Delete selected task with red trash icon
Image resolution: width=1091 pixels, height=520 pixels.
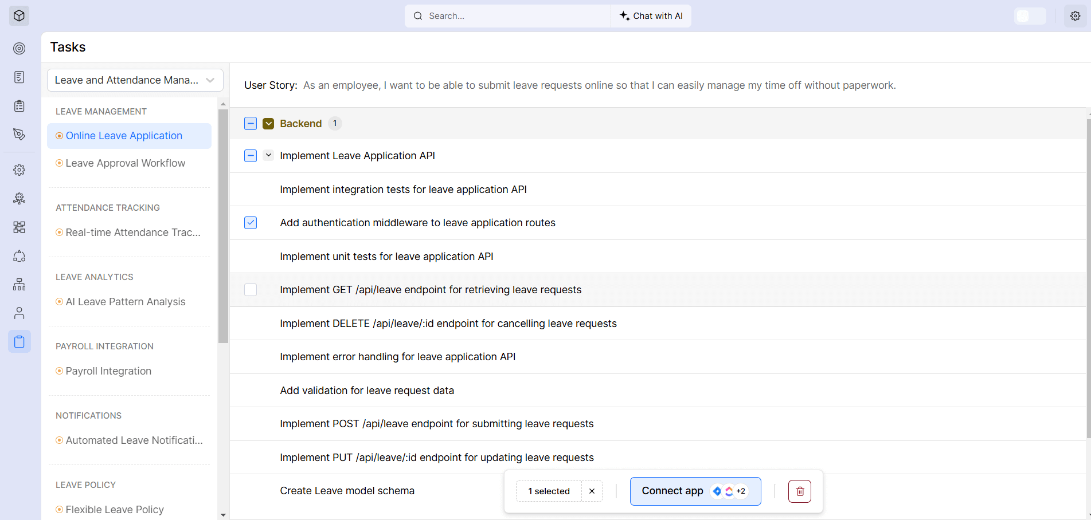click(x=799, y=491)
